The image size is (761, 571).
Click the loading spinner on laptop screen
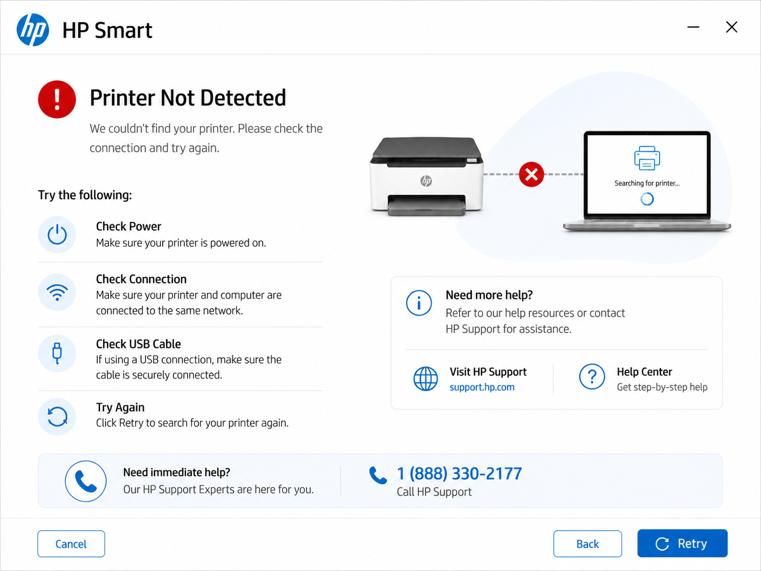coord(647,199)
